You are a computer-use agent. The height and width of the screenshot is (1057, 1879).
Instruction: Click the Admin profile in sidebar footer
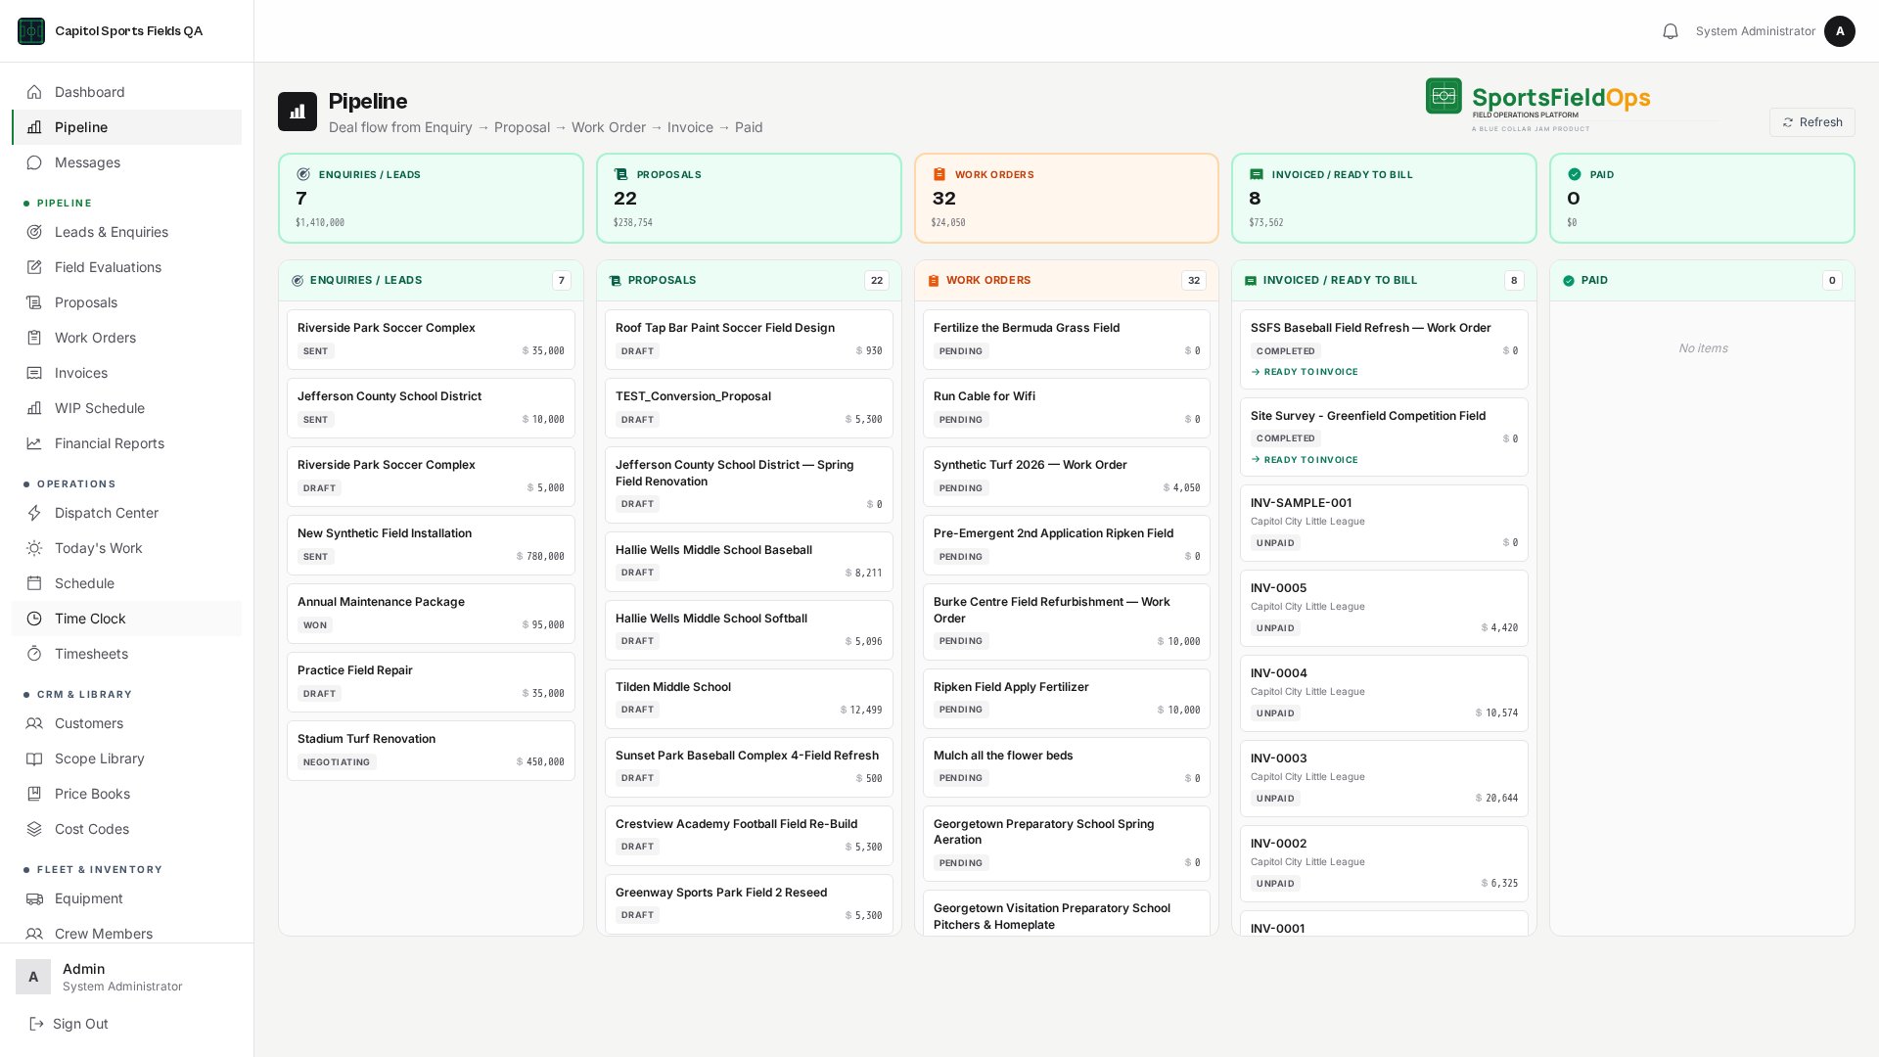[127, 977]
